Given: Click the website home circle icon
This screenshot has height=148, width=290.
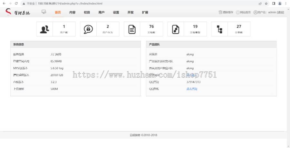Looking at the screenshot, I should coord(238,12).
